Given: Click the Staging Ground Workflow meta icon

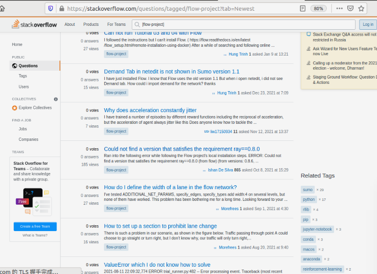Looking at the screenshot, I should click(x=308, y=77).
